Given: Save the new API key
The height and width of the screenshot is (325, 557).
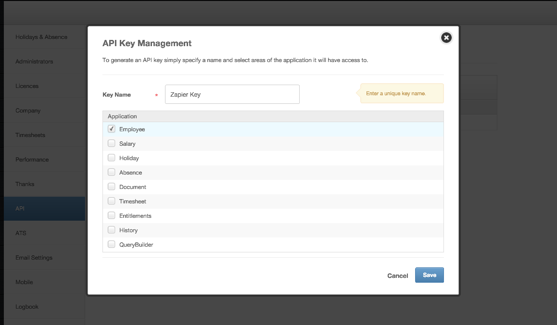Looking at the screenshot, I should coord(429,275).
